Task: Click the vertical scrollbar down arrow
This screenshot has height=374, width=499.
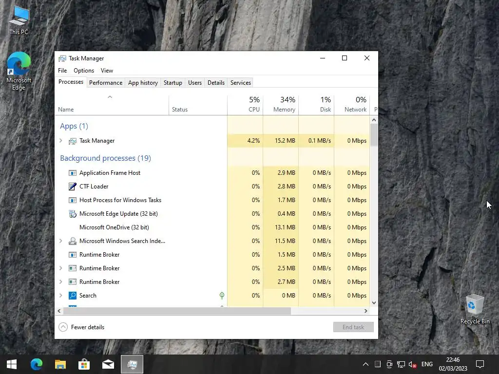Action: (x=374, y=303)
